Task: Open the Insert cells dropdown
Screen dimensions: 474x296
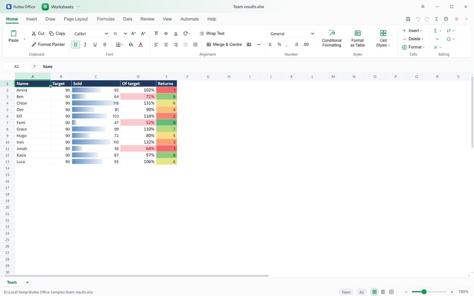Action: click(x=412, y=31)
